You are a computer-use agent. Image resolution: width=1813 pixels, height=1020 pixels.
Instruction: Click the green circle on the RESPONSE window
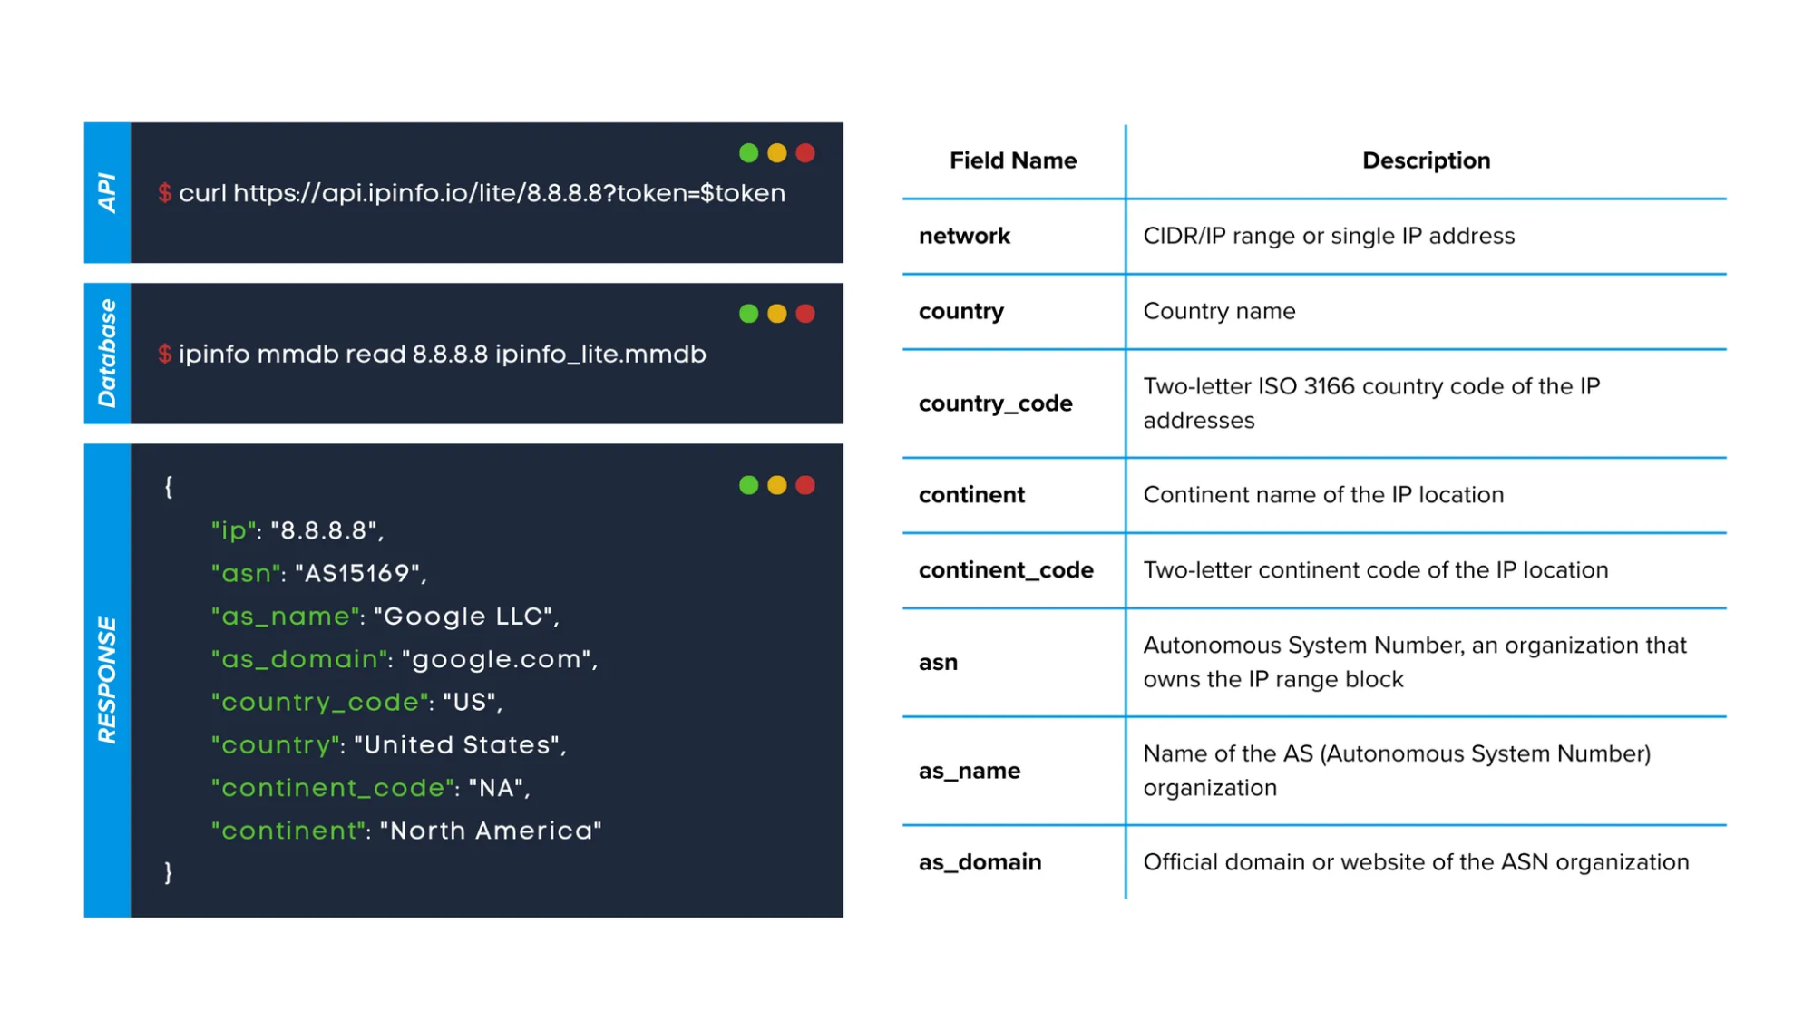click(749, 485)
